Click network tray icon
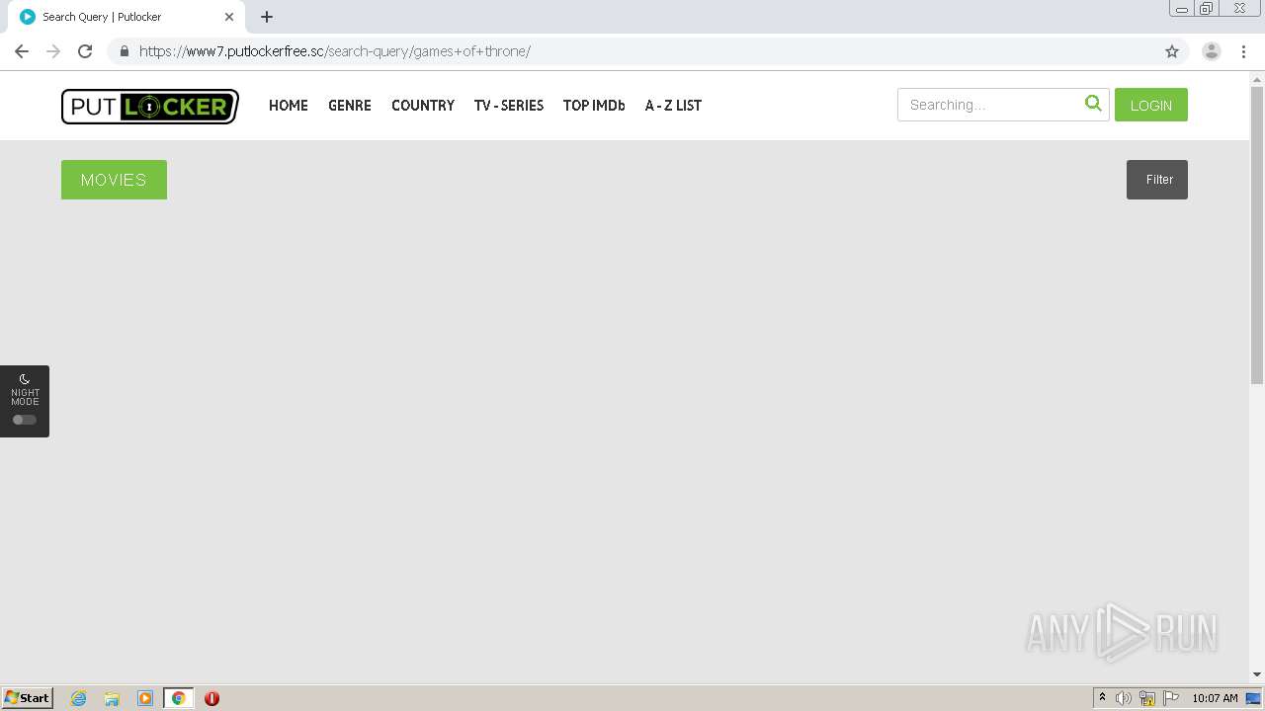1265x711 pixels. point(1147,698)
